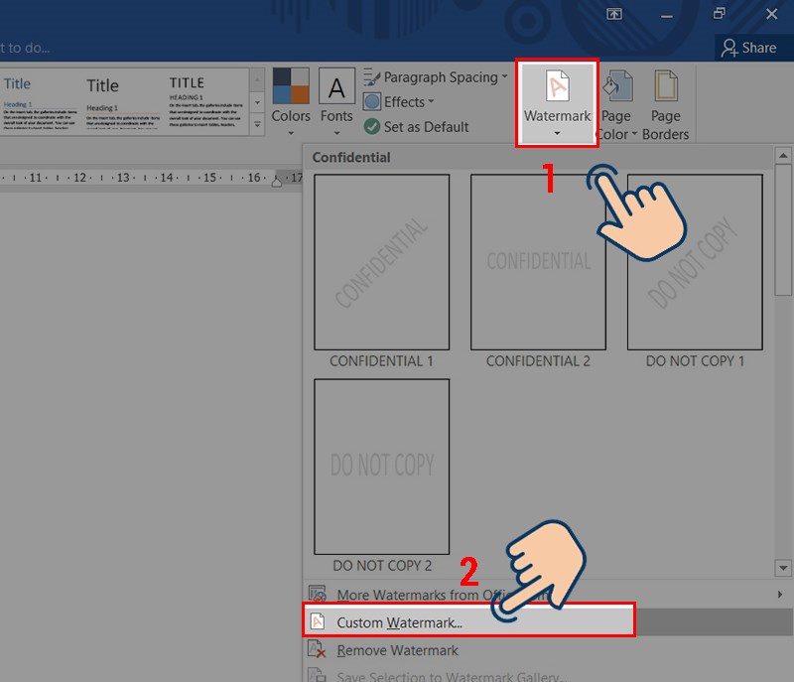Expand the style gallery More button

click(x=257, y=124)
